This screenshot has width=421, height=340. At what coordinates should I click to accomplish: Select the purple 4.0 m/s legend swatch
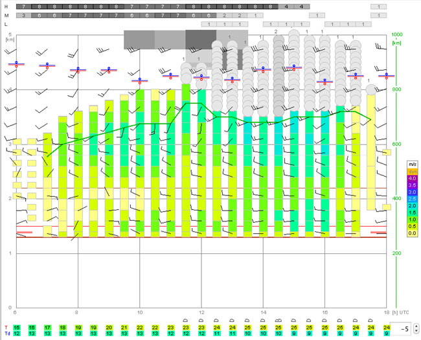pyautogui.click(x=412, y=178)
